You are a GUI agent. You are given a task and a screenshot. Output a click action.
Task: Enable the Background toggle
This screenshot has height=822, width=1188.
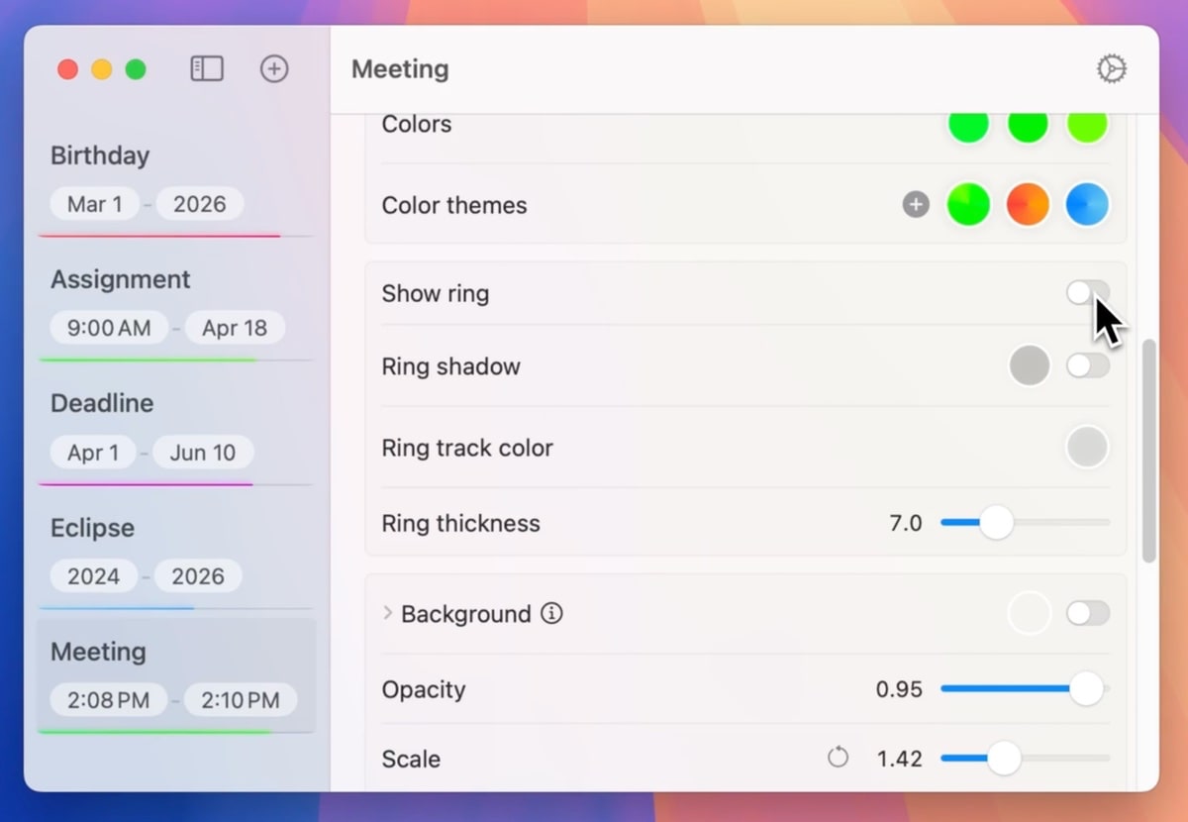pyautogui.click(x=1087, y=614)
